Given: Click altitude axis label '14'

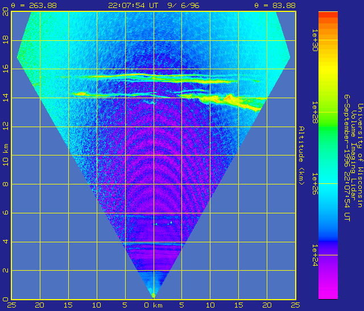Looking at the screenshot, I should 6,97.
